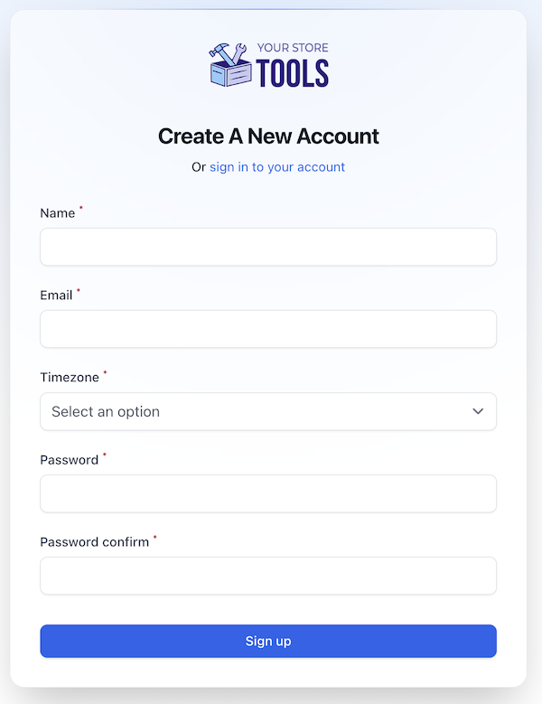Click the Timezone field label
The height and width of the screenshot is (704, 542).
click(70, 377)
